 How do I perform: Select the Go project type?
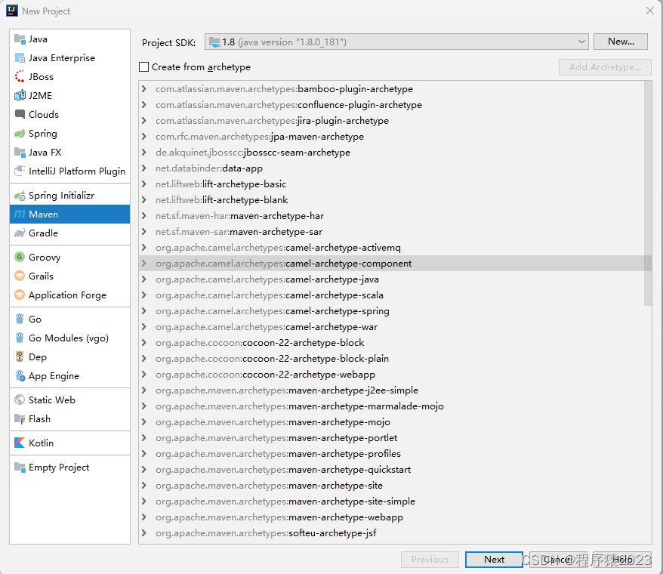33,319
